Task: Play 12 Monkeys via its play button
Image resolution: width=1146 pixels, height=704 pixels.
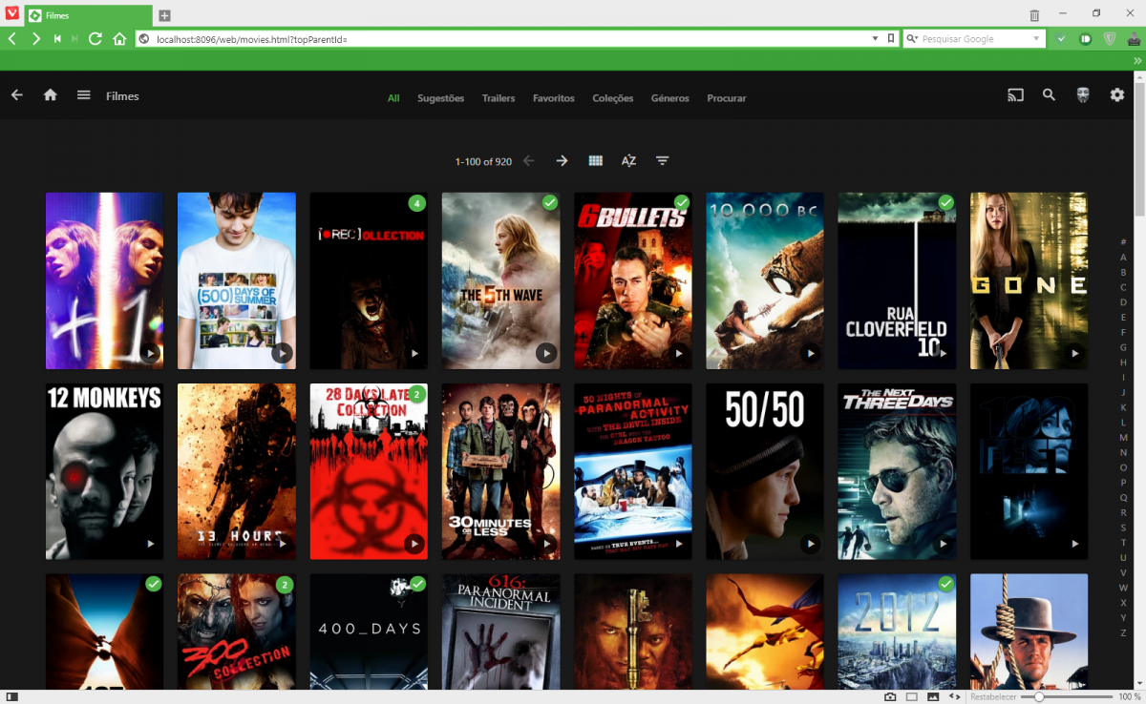Action: click(x=150, y=544)
